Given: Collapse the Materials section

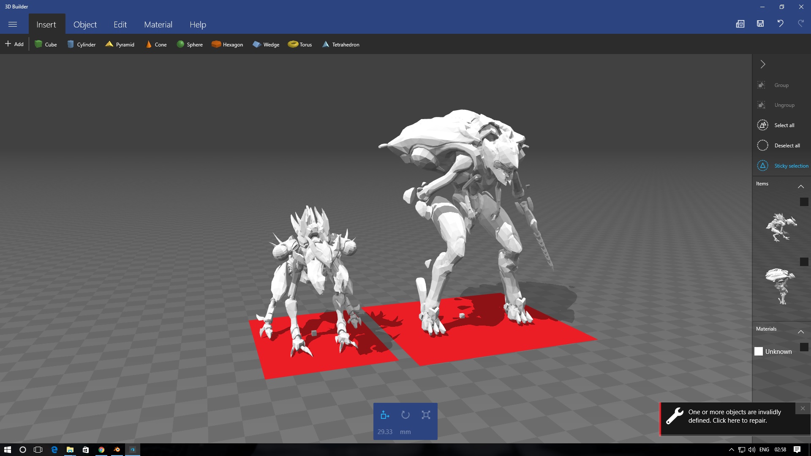Looking at the screenshot, I should coord(800,331).
